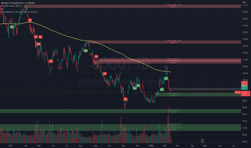Click the GOOG symbol price tag
This screenshot has width=251, height=148.
(x=238, y=93)
